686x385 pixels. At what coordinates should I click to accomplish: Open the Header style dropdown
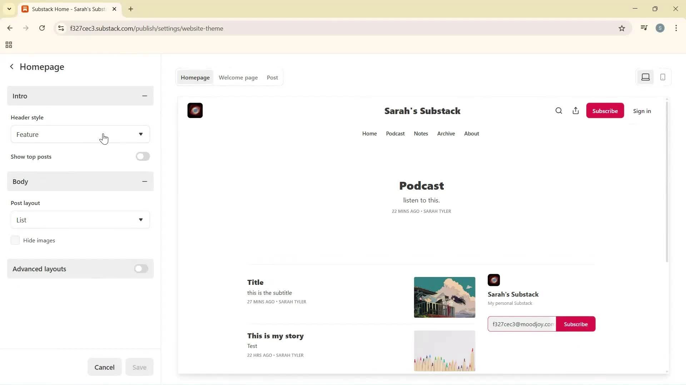pyautogui.click(x=80, y=134)
